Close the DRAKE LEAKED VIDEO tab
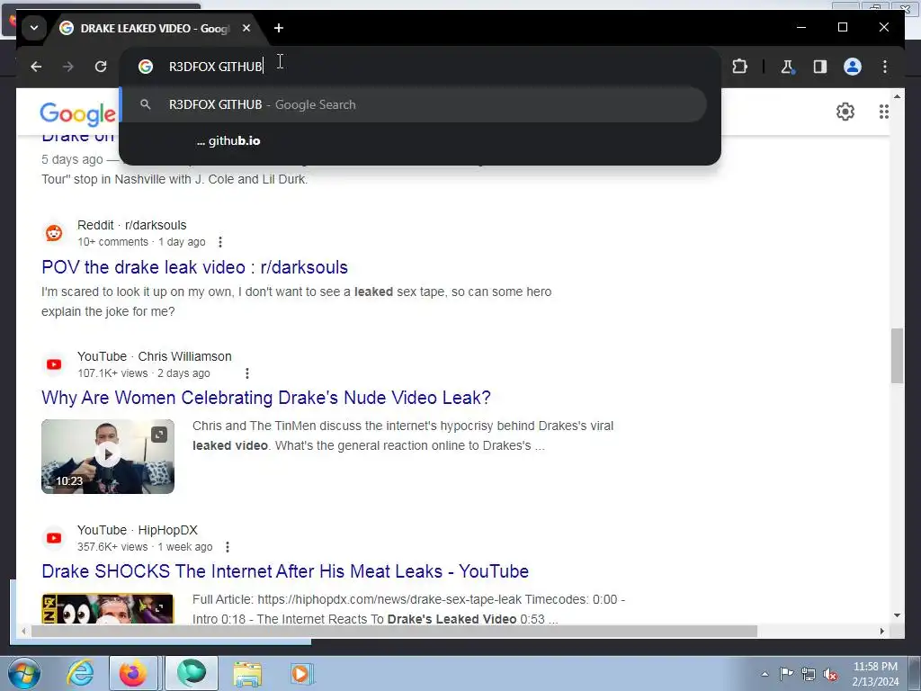Viewport: 921px width, 691px height. pos(246,28)
